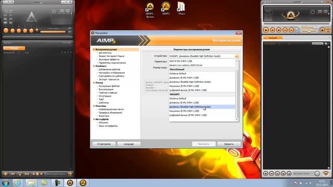Go to Проверка обновлений settings

point(110,113)
